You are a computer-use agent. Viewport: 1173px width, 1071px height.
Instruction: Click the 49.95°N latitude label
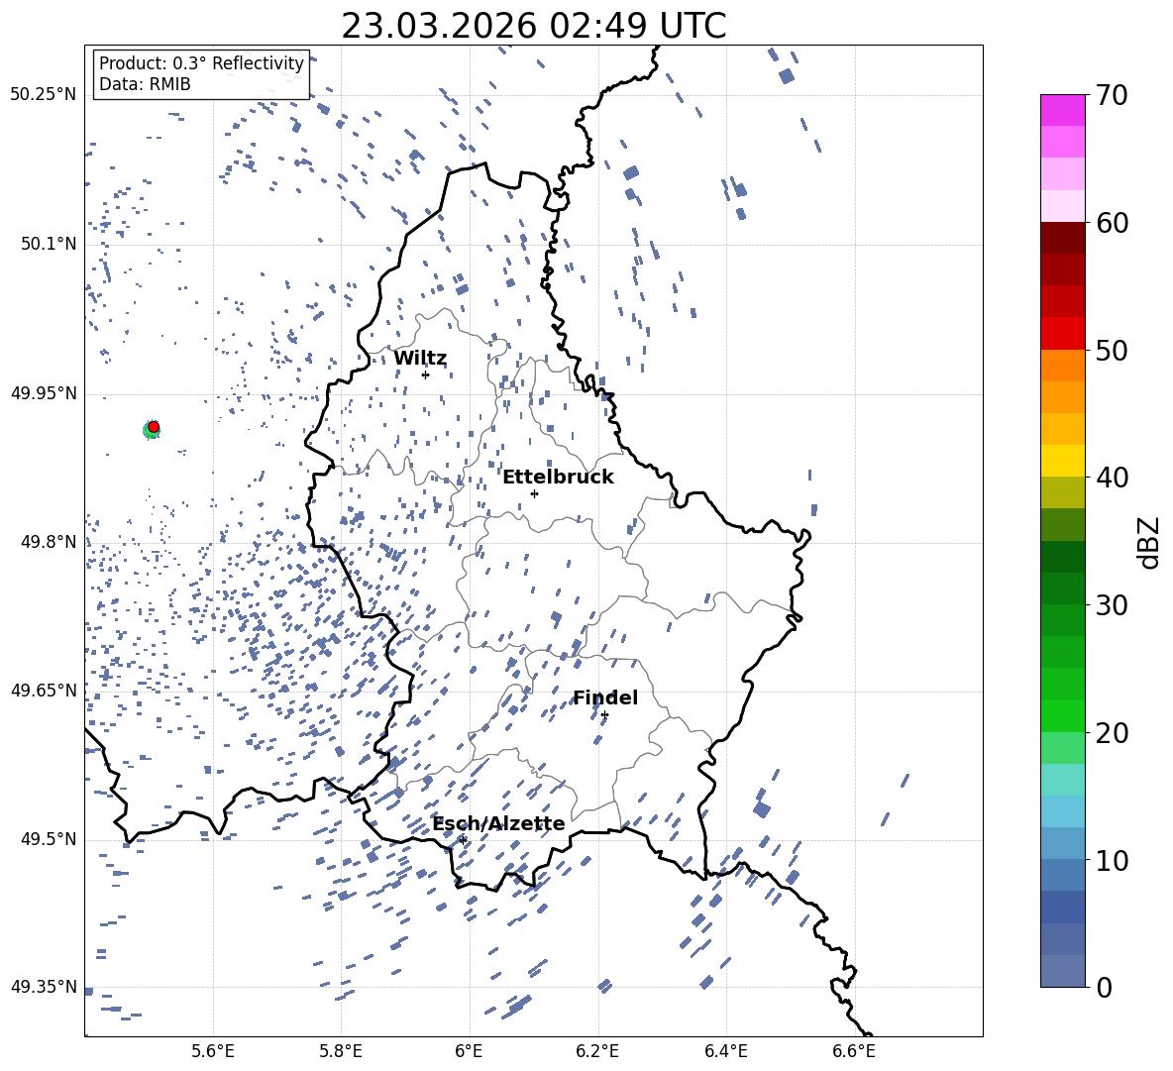44,393
